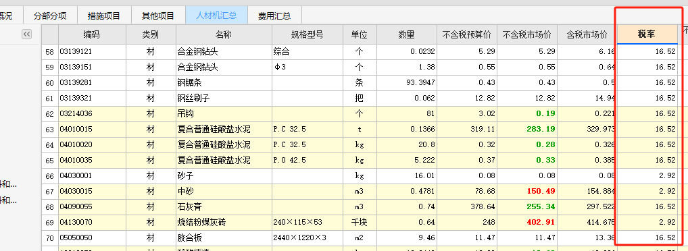
Task: Click the 名称 column header
Action: [x=224, y=34]
